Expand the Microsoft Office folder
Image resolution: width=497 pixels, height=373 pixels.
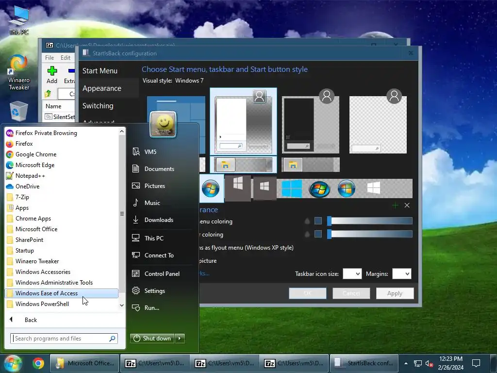point(62,229)
